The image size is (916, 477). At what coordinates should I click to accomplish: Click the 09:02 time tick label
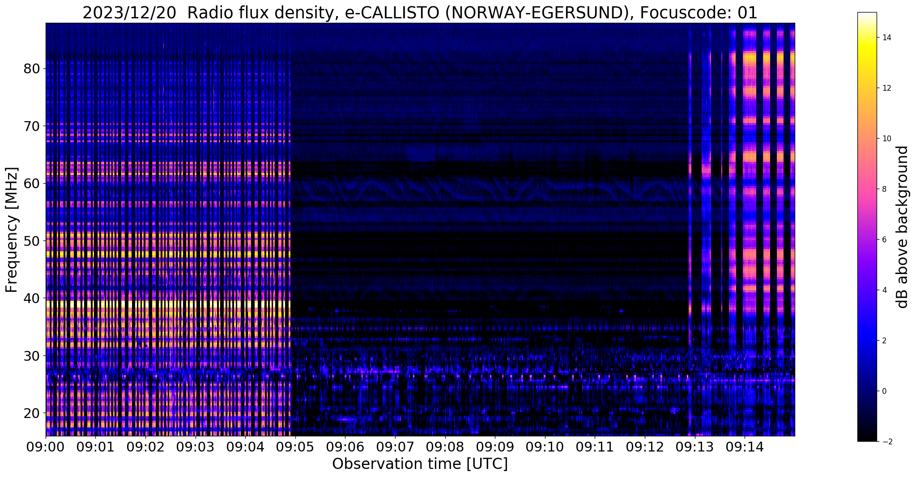point(145,446)
